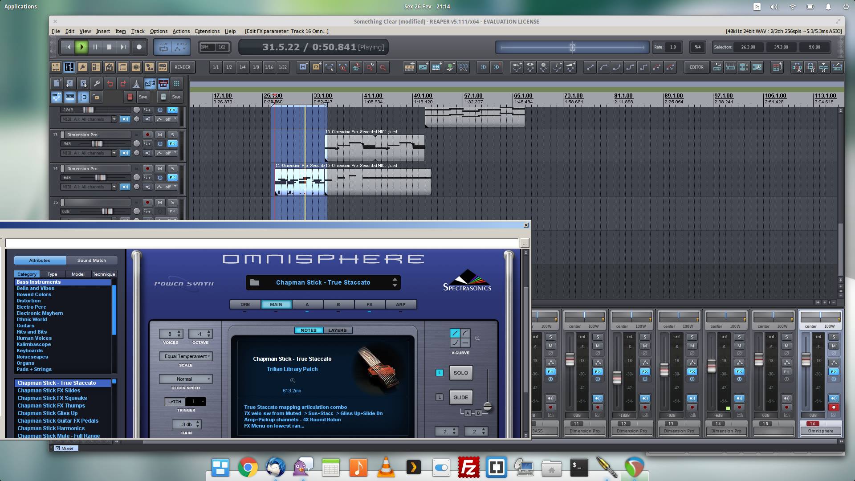This screenshot has height=481, width=855.
Task: Click the last zoom out magnifier icon
Action: point(383,67)
